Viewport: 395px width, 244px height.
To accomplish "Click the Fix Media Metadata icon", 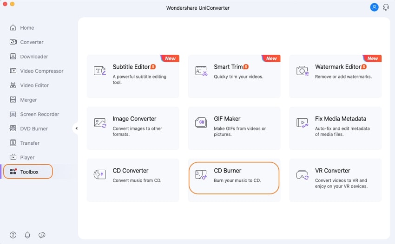I will [x=303, y=123].
